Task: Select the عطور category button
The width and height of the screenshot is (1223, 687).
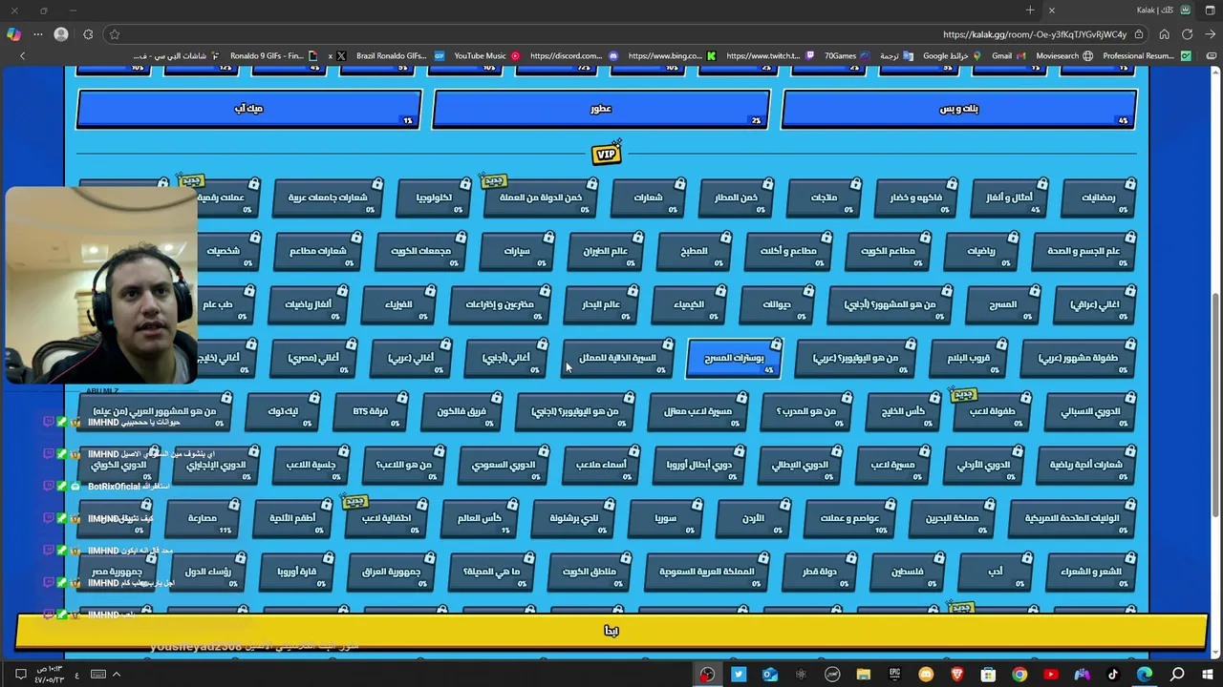Action: point(601,109)
